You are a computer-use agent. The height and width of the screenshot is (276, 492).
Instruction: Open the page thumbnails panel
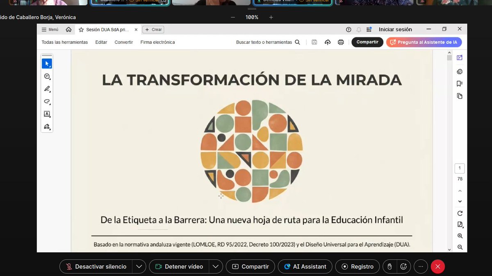click(x=460, y=96)
